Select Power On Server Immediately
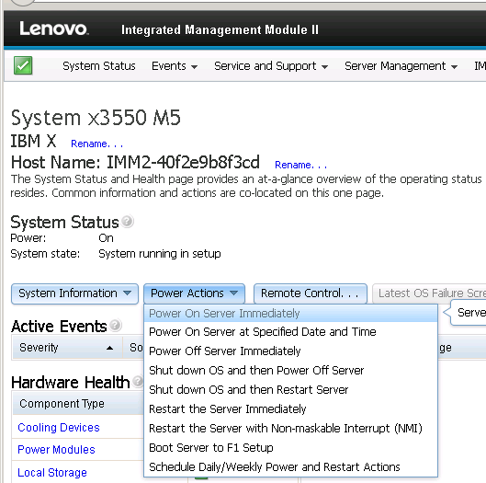The height and width of the screenshot is (483, 486). coord(290,313)
